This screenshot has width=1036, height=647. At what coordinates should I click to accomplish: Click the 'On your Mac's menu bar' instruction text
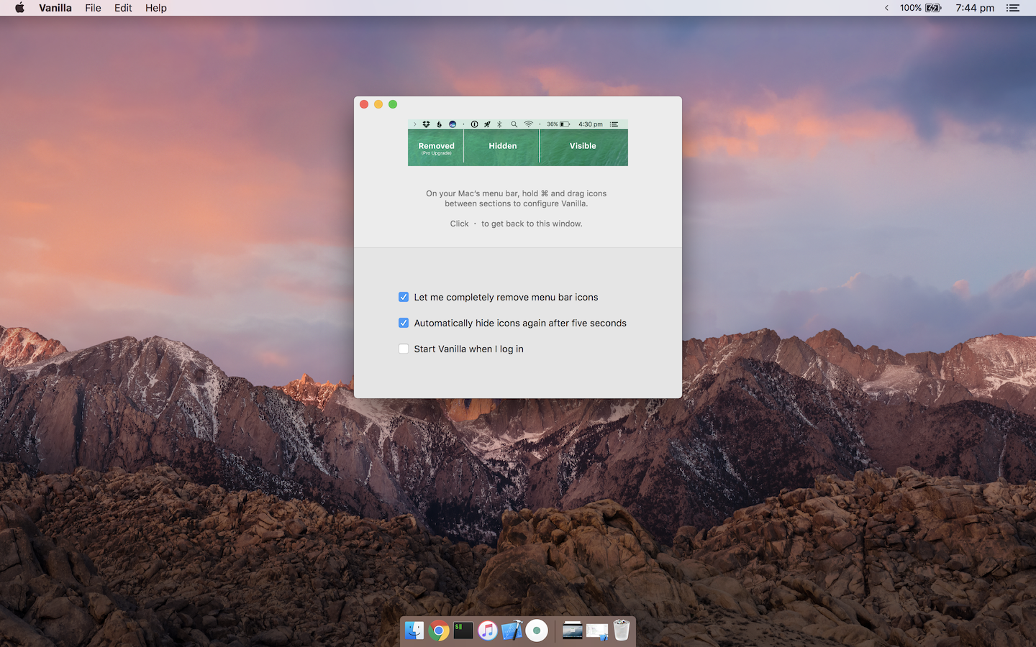(517, 198)
